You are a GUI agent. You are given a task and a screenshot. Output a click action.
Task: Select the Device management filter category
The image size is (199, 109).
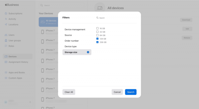point(75,30)
